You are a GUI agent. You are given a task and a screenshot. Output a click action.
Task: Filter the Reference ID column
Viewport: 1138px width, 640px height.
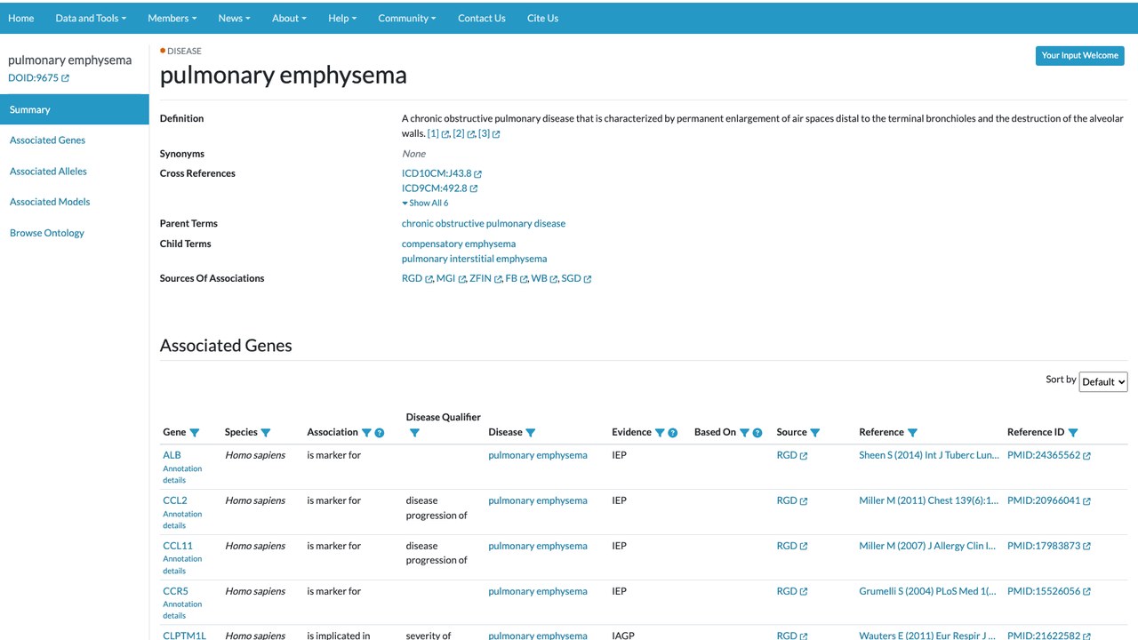coord(1073,433)
